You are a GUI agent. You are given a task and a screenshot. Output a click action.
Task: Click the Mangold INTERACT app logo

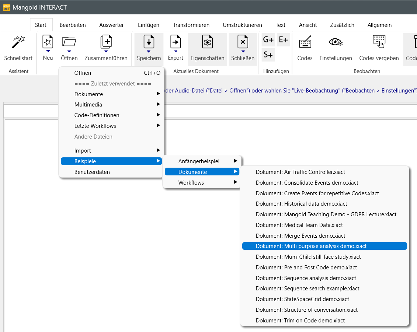6,7
